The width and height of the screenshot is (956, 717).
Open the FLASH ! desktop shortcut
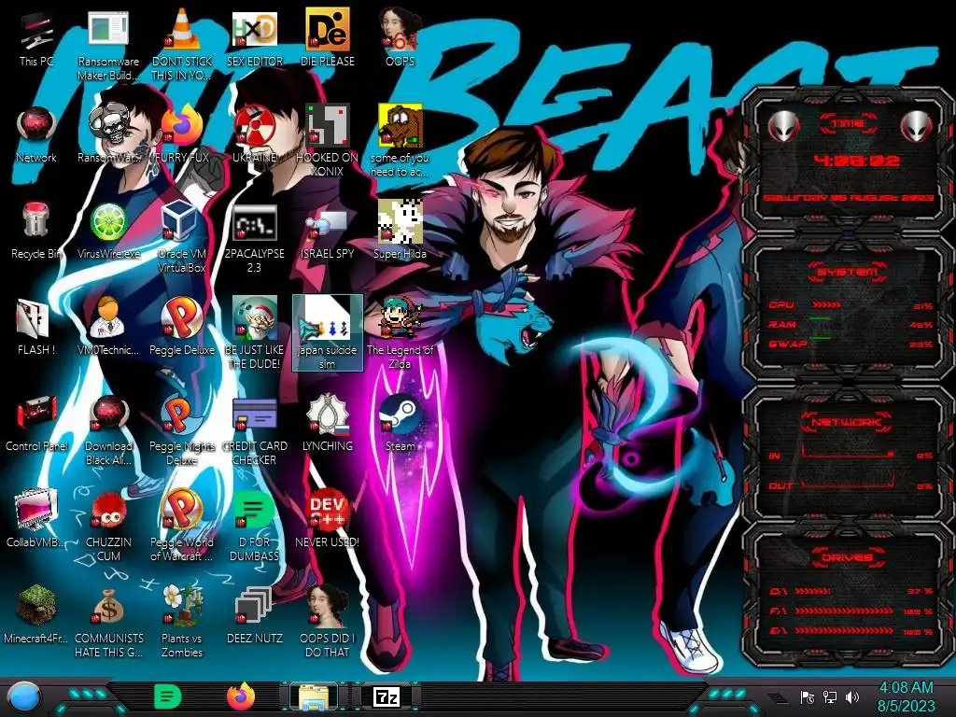tap(36, 328)
